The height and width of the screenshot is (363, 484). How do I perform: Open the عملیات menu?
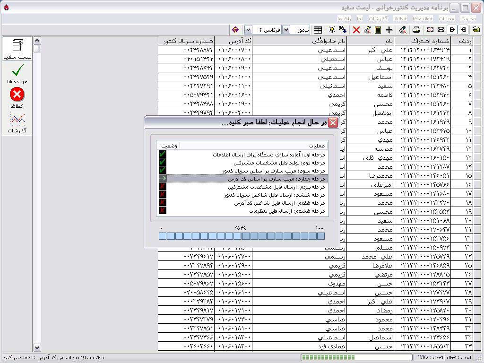click(x=447, y=18)
